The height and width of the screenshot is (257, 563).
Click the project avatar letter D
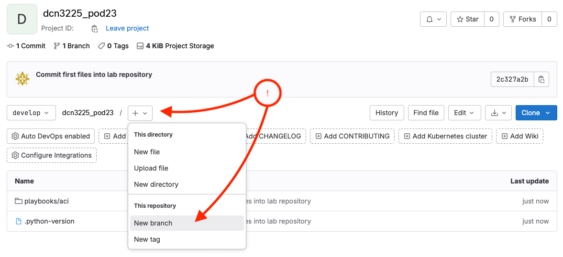coord(22,19)
